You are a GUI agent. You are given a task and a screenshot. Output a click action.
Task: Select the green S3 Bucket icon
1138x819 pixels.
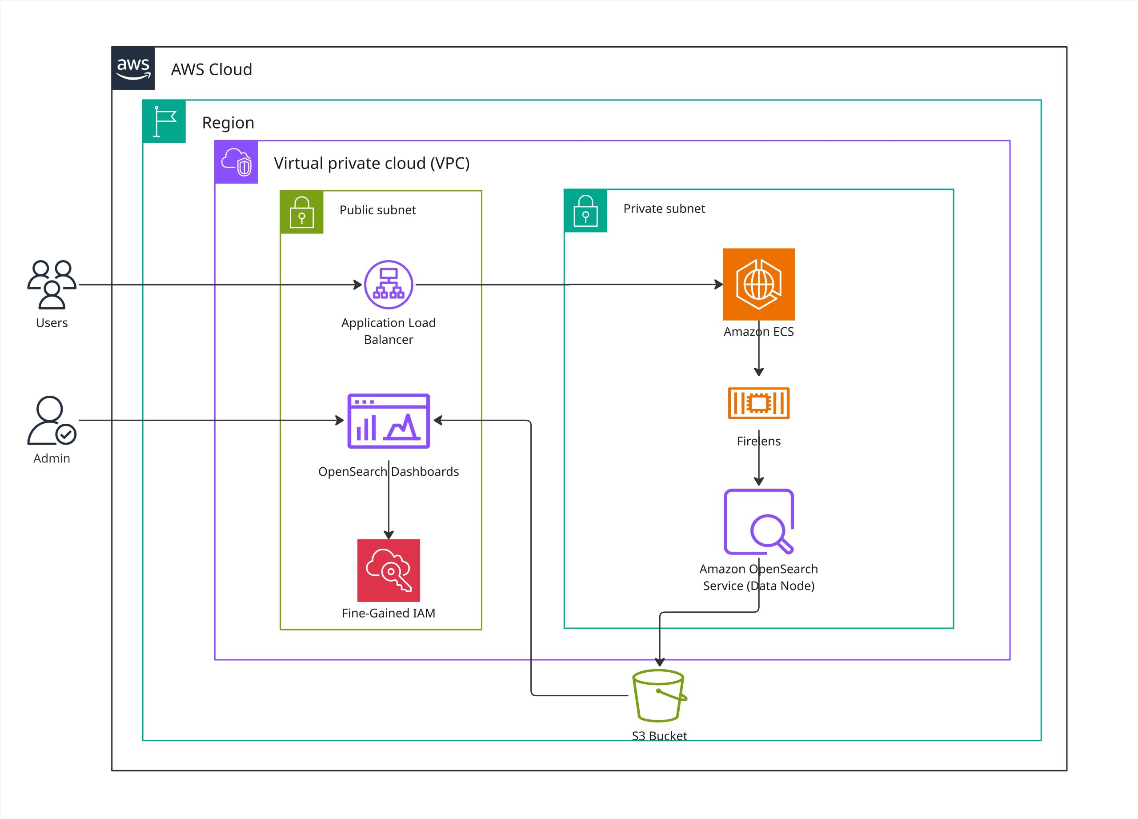tap(659, 695)
